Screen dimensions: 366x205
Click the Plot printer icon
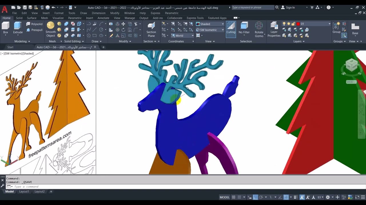click(x=47, y=7)
